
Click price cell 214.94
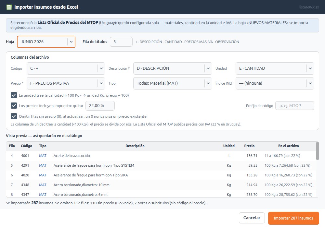point(252,185)
